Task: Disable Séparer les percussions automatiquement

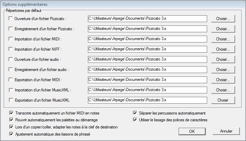Action: pos(135,113)
